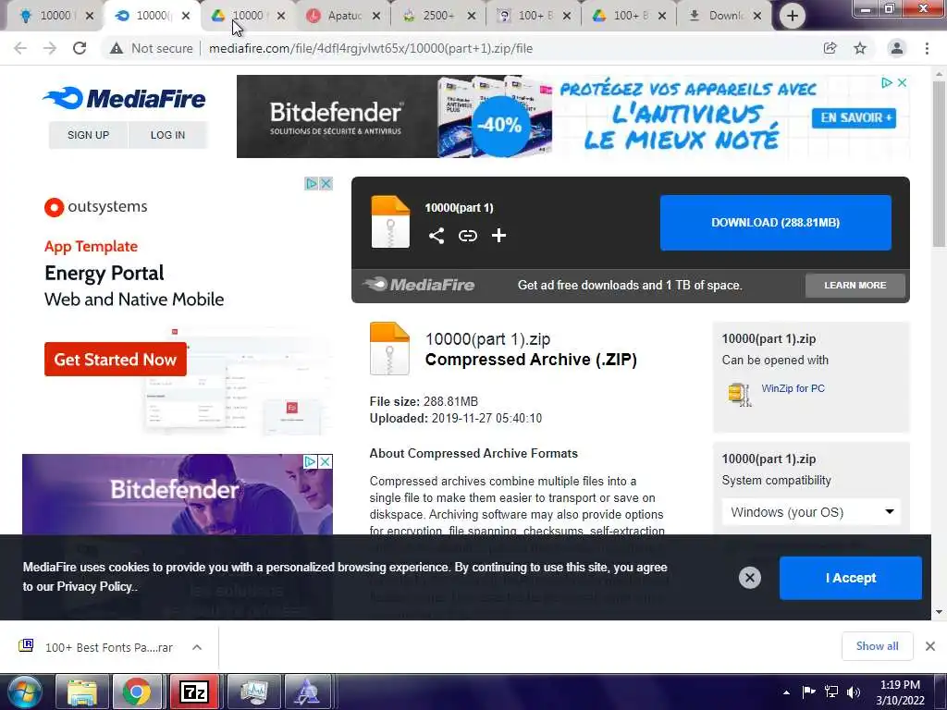Screen dimensions: 947x710
Task: Copy link with the chain icon
Action: 467,236
